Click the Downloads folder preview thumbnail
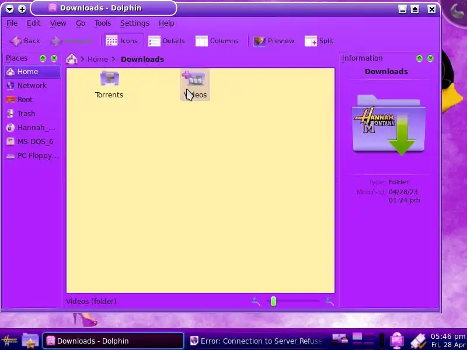The width and height of the screenshot is (467, 350). (x=389, y=125)
